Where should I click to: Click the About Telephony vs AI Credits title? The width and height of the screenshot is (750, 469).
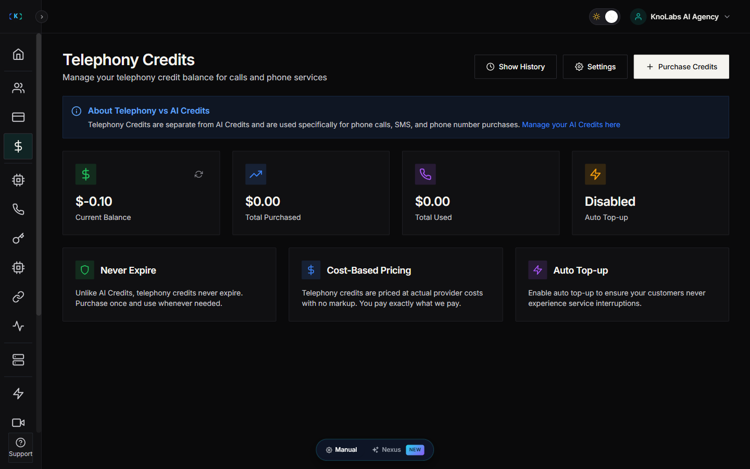pos(148,110)
